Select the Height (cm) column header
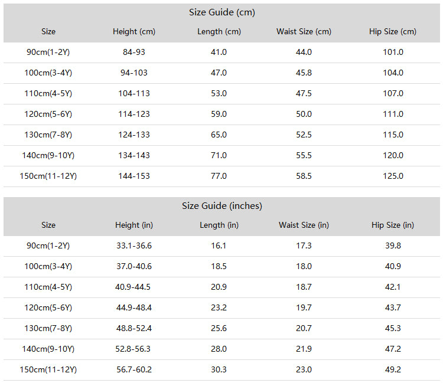 134,32
